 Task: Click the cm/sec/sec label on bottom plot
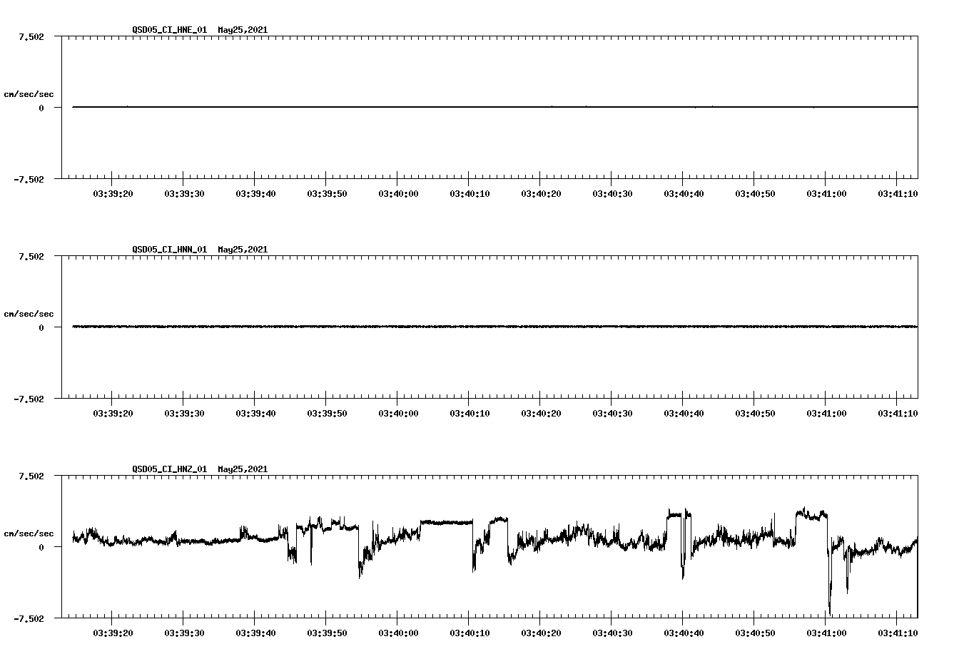(x=29, y=533)
